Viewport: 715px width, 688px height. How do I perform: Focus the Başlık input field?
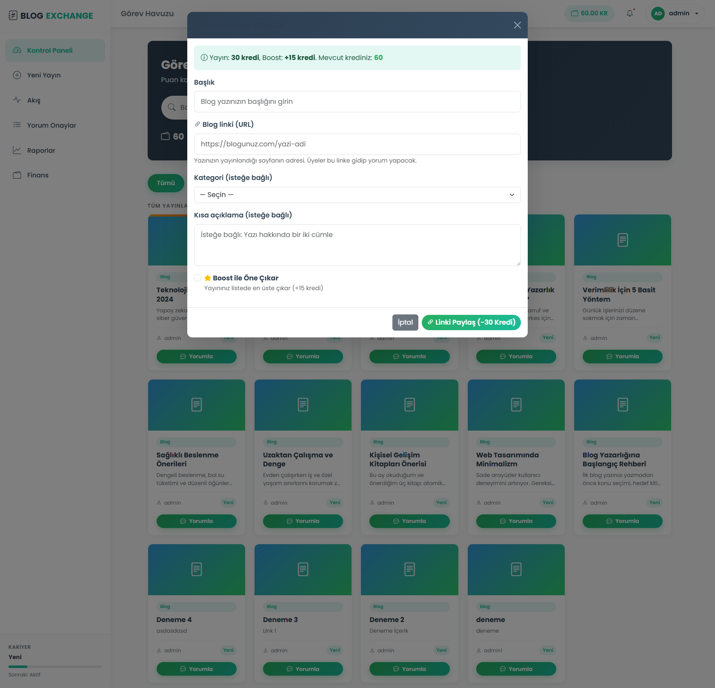tap(357, 102)
